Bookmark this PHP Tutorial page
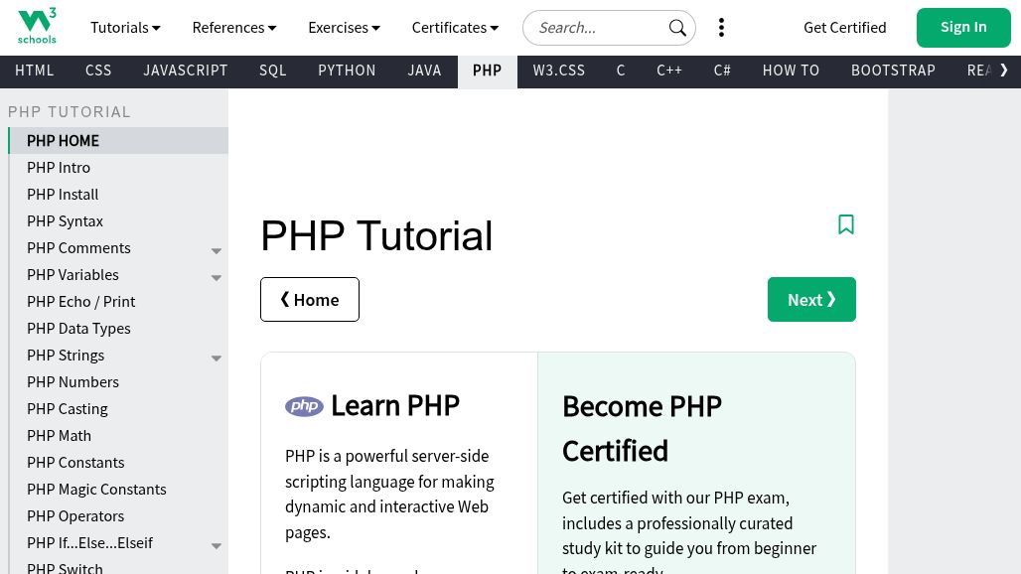The height and width of the screenshot is (574, 1021). point(846,224)
